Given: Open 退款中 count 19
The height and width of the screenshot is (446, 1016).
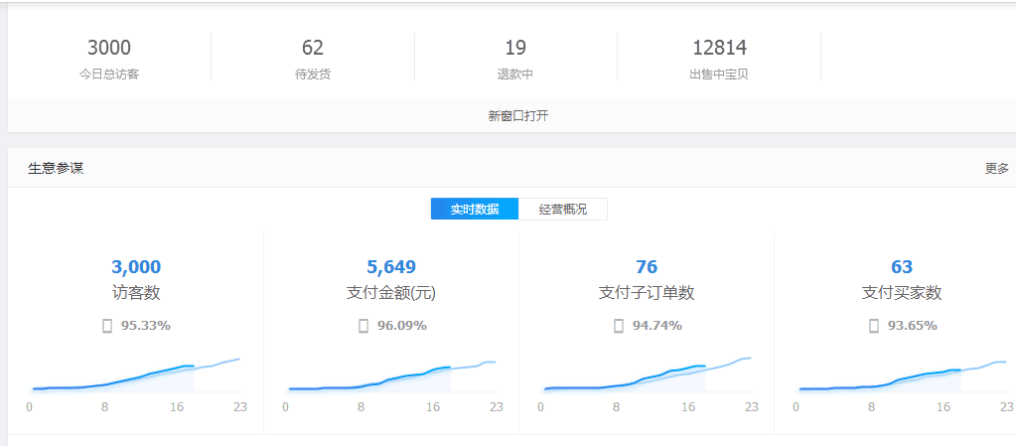Looking at the screenshot, I should click(x=515, y=48).
